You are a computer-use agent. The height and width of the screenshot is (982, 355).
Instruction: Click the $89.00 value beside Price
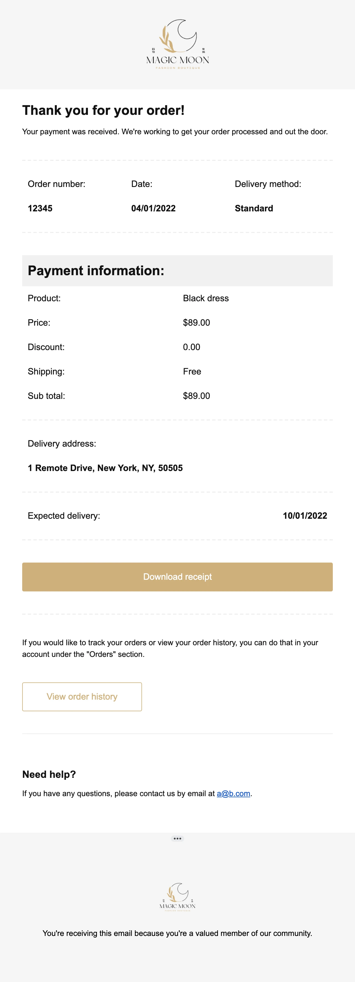click(196, 323)
